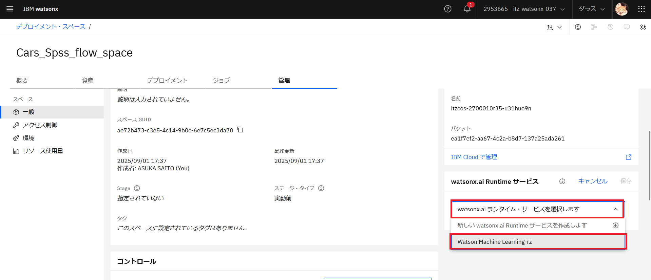Click the info icon next to watsonx.ai Runtime サービス
Image resolution: width=651 pixels, height=280 pixels.
(562, 181)
